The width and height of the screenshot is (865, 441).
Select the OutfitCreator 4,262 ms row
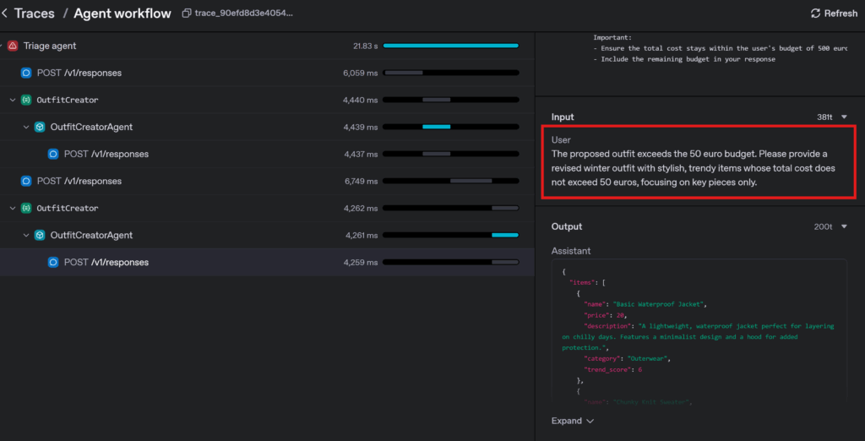click(267, 208)
